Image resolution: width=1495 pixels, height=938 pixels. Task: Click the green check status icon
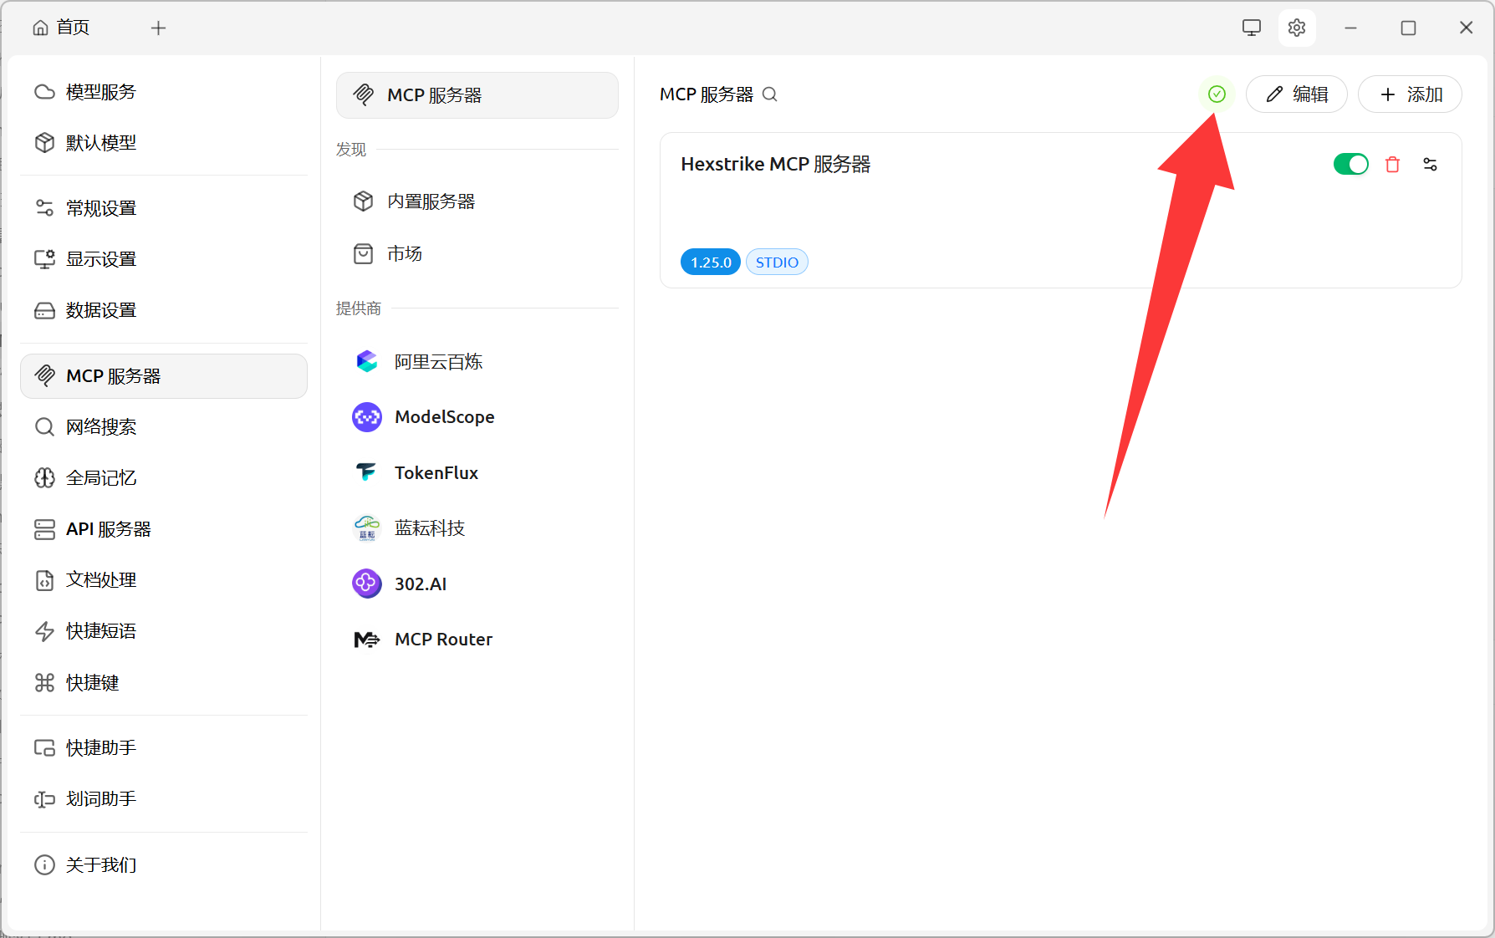click(x=1217, y=94)
